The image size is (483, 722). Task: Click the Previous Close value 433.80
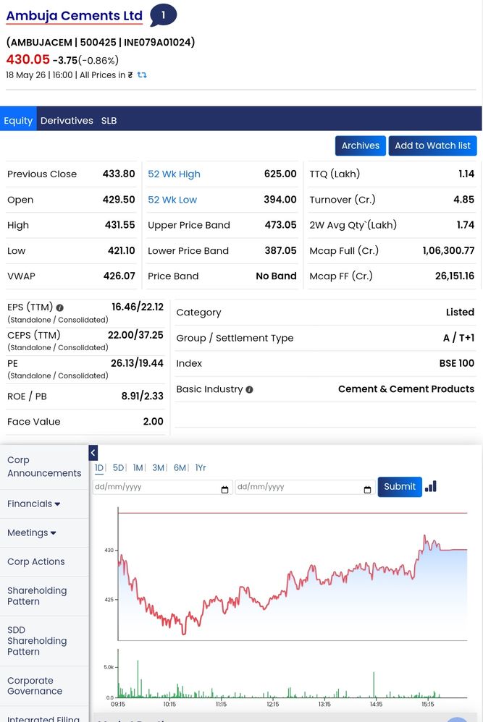(x=119, y=174)
